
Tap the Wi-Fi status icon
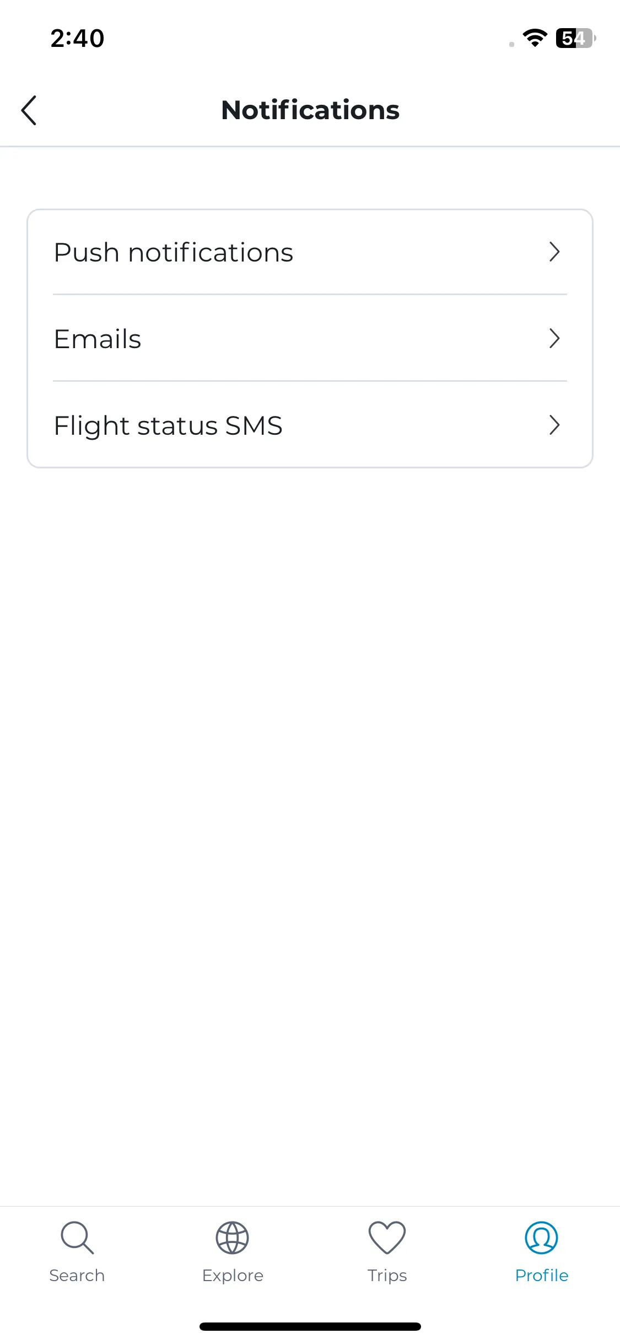[535, 38]
